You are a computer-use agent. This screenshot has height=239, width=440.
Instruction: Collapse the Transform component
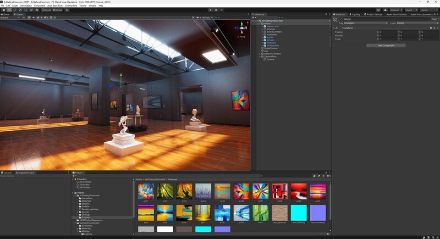point(335,27)
